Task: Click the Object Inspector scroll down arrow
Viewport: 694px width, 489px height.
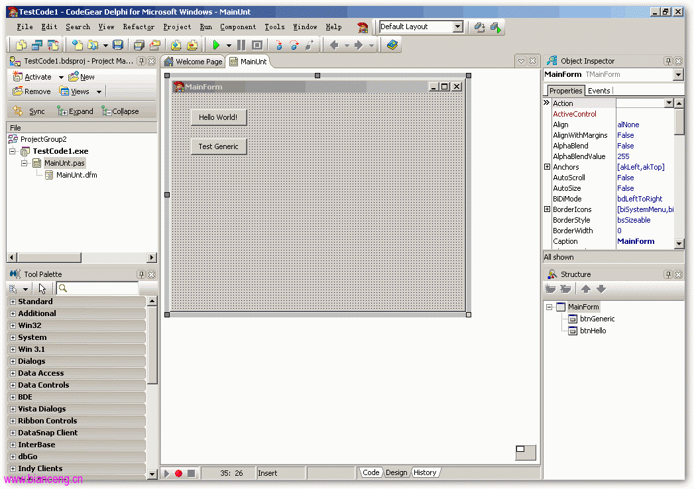Action: (x=679, y=243)
